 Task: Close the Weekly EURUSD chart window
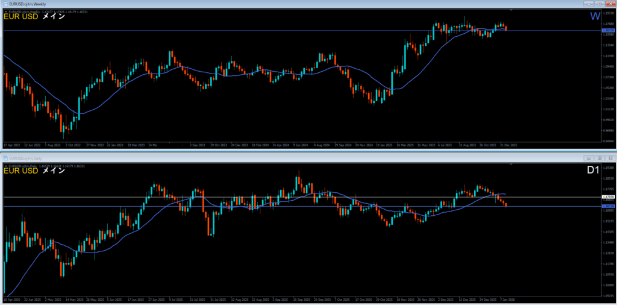[610, 4]
